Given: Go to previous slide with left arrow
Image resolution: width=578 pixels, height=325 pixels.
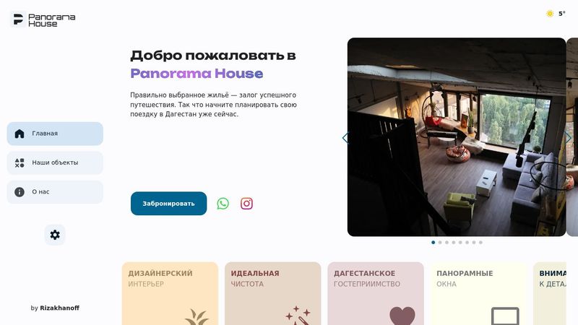Looking at the screenshot, I should point(345,138).
